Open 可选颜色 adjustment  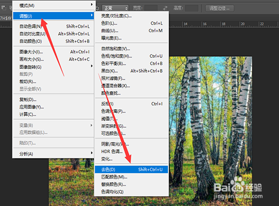pyautogui.click(x=132, y=134)
